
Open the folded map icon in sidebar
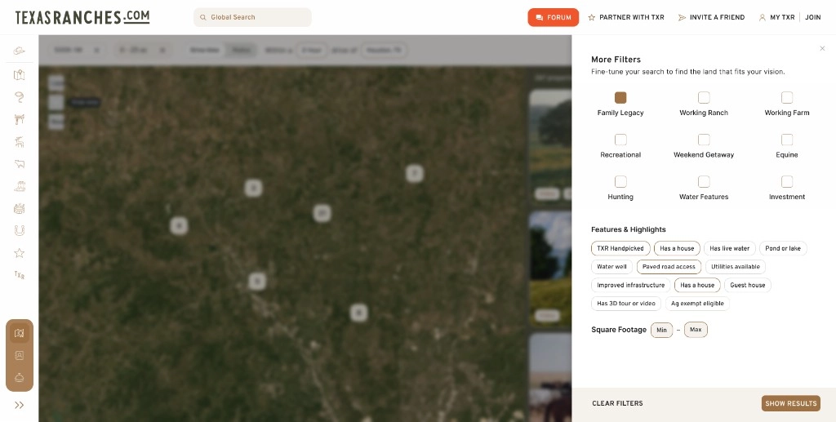click(20, 75)
